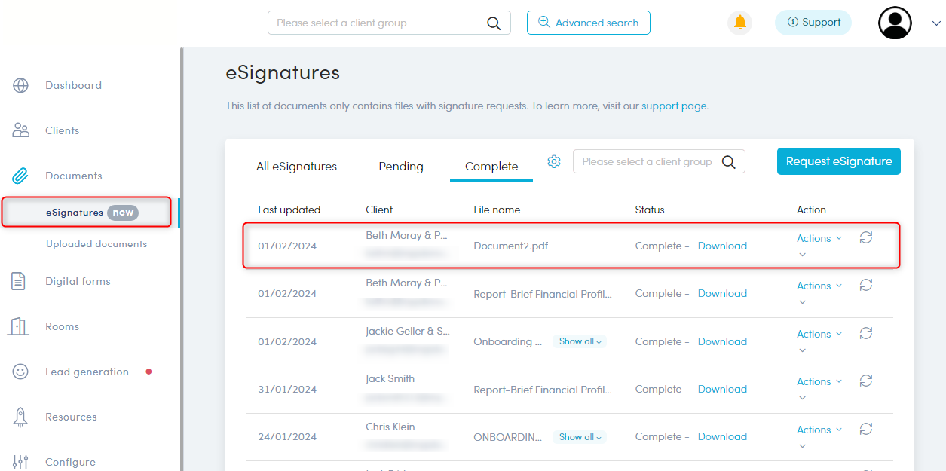Open the profile menu chevron
Viewport: 946px width, 471px height.
pyautogui.click(x=936, y=23)
